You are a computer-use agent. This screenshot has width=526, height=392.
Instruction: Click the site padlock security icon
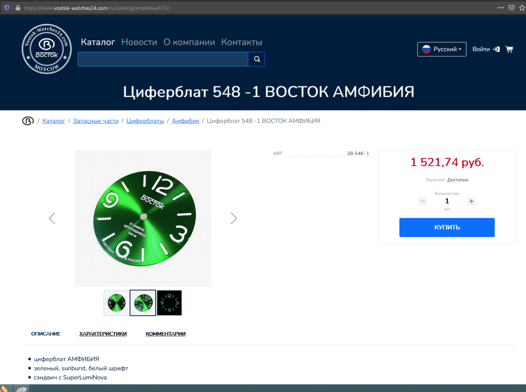click(x=18, y=8)
